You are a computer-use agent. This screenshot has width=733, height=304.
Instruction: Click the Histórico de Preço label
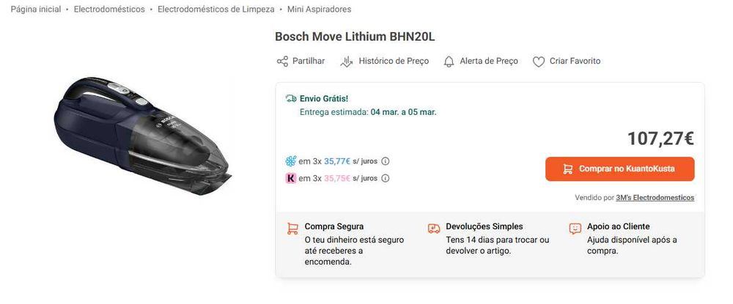(394, 62)
